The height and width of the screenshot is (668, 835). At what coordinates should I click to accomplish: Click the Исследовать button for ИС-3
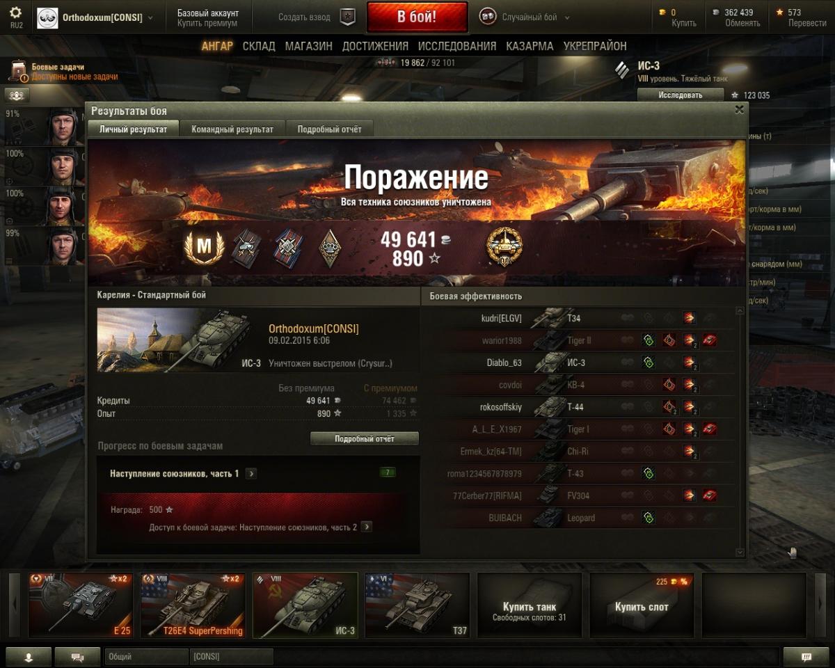(x=681, y=95)
